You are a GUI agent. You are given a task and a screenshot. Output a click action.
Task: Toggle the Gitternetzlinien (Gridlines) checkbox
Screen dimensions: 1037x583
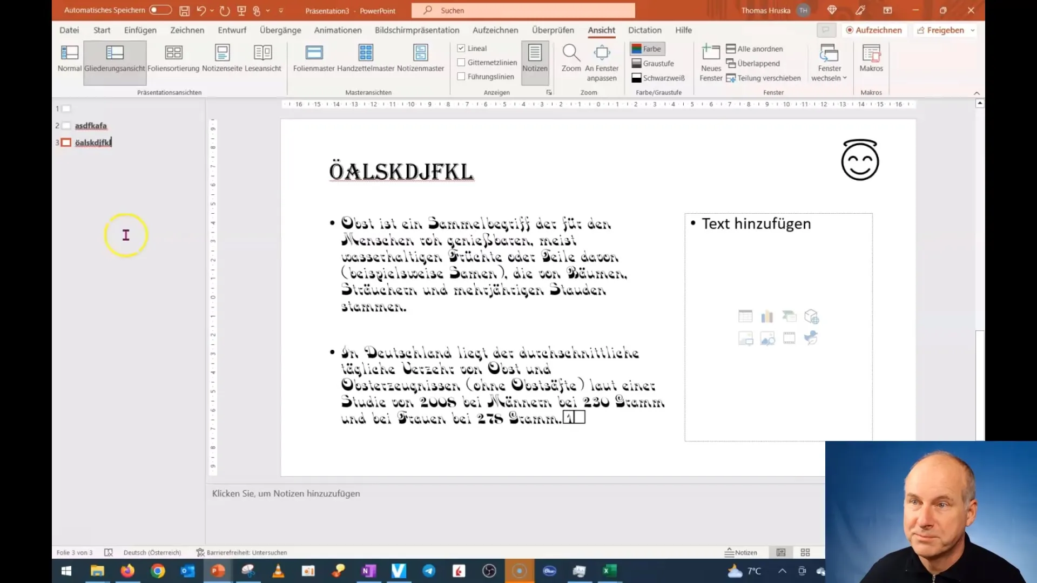462,63
